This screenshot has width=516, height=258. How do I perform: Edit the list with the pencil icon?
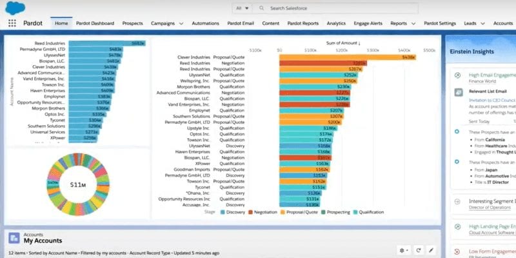click(431, 250)
